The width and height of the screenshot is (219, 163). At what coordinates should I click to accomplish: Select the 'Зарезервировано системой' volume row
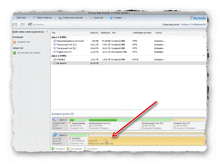click(x=128, y=41)
